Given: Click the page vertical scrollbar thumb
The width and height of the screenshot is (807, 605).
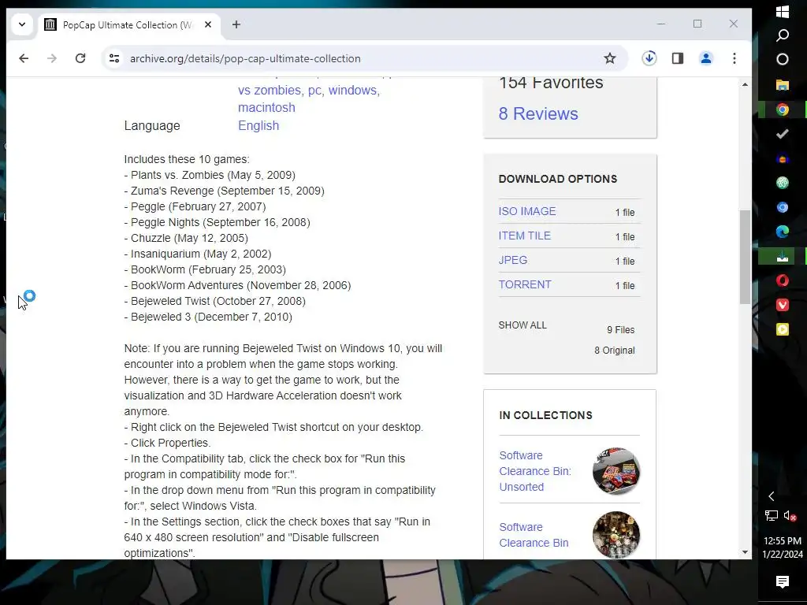Looking at the screenshot, I should click(x=745, y=257).
